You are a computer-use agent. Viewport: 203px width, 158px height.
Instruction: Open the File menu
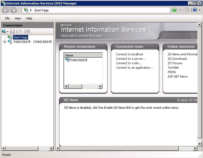point(7,18)
